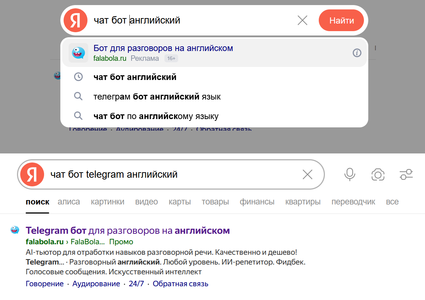
Task: Open 'Telegram бот для разговоров на английском' result
Action: tap(128, 231)
